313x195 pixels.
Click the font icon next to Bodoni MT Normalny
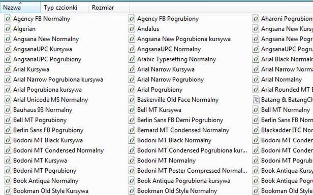pos(132,161)
